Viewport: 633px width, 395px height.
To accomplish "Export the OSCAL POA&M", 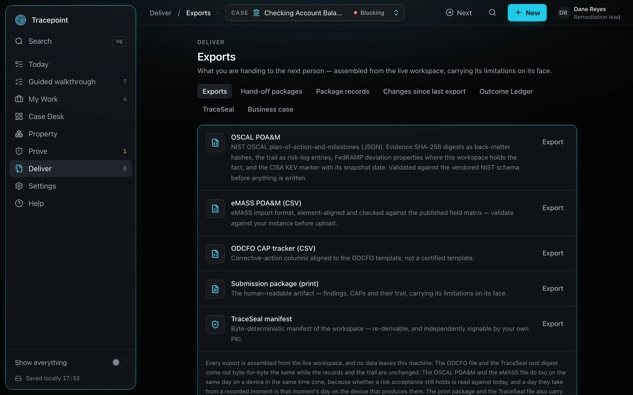I will pos(553,142).
